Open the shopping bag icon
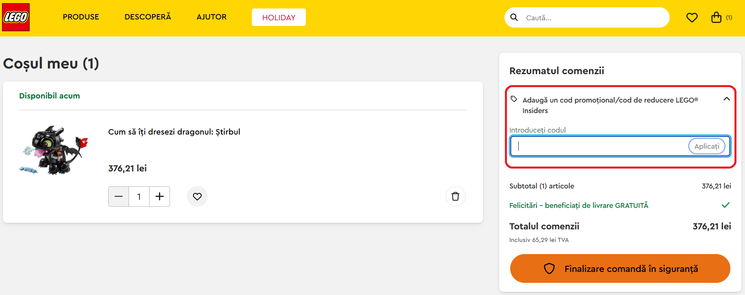The height and width of the screenshot is (295, 745). click(x=717, y=17)
